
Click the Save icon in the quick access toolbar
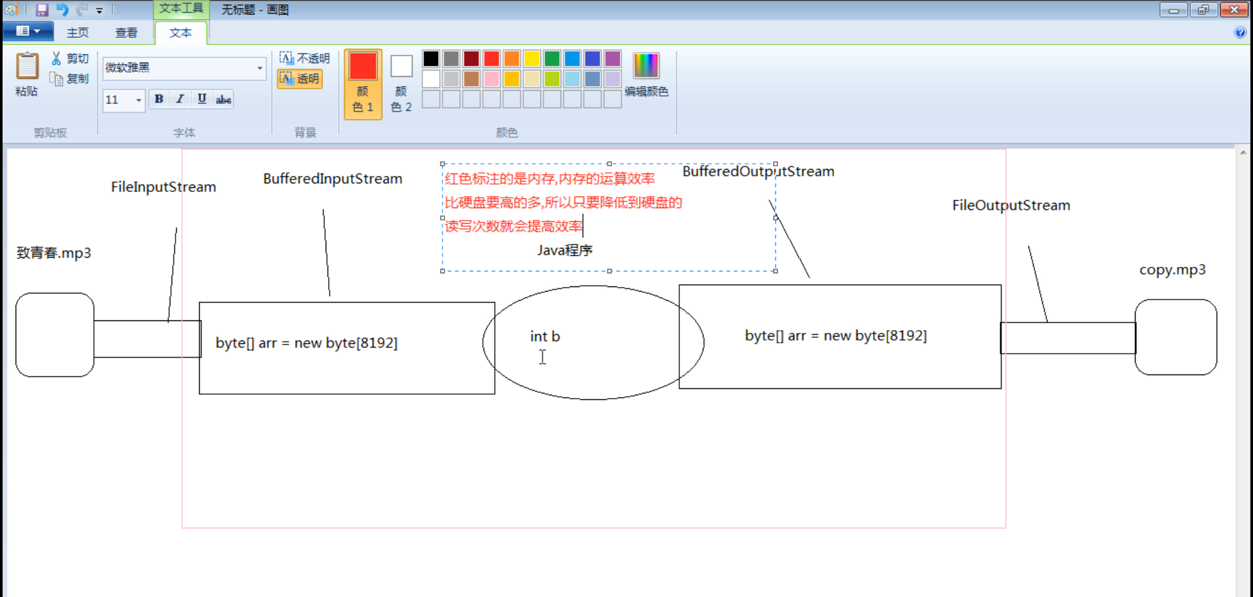coord(42,10)
